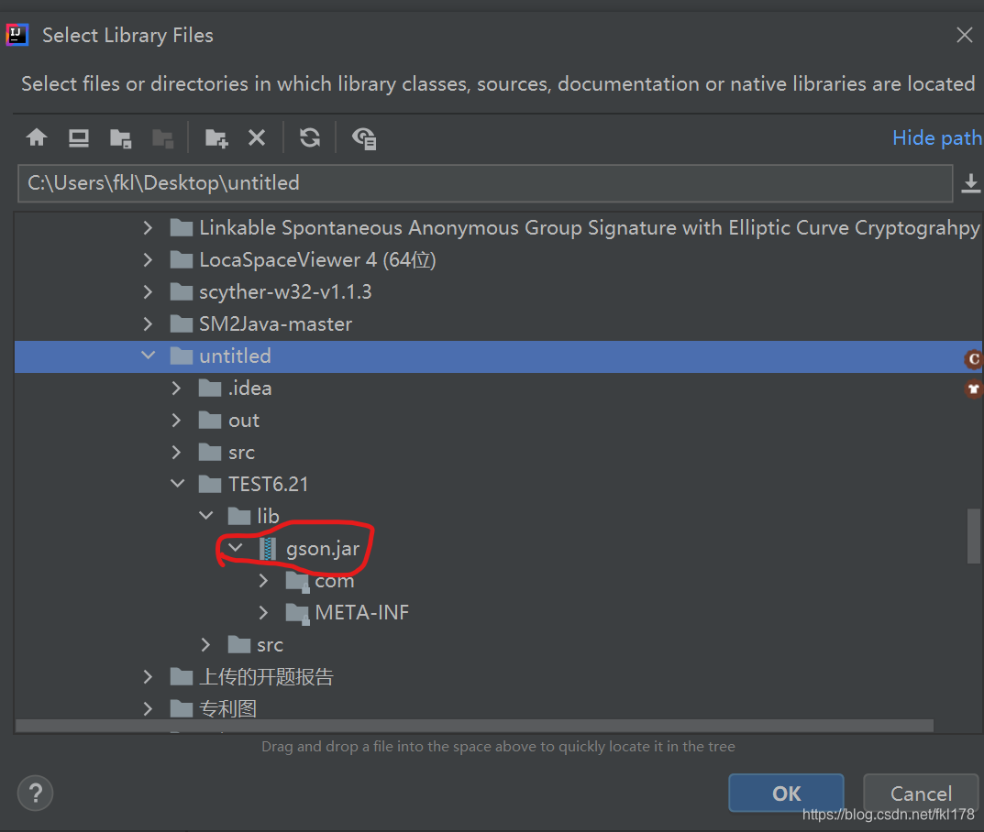This screenshot has width=984, height=832.
Task: Select the TEST6.21 folder
Action: tap(268, 484)
